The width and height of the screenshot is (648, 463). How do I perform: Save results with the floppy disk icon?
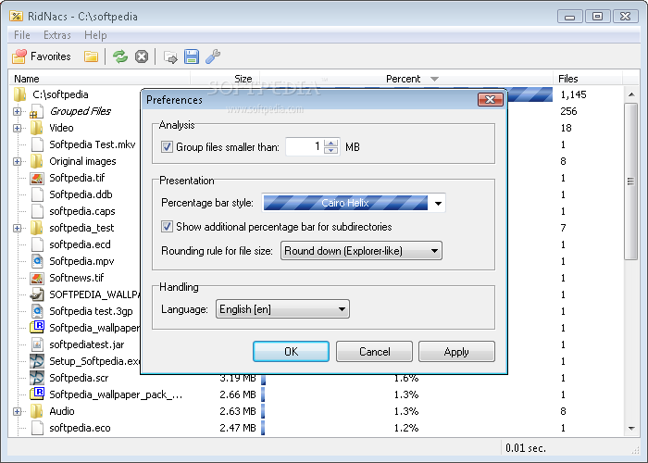click(x=192, y=56)
